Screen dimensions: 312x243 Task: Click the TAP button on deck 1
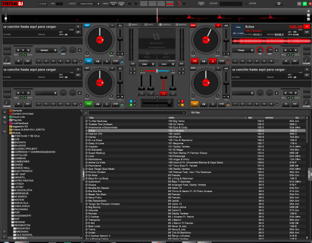(78, 32)
